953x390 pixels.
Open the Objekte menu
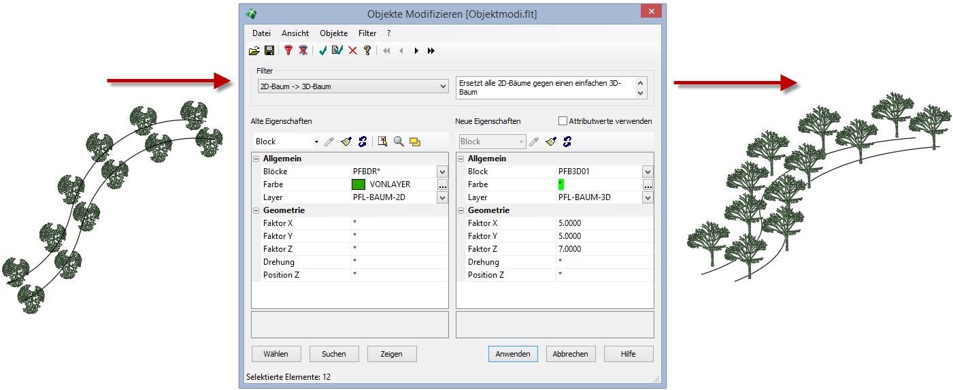(x=333, y=33)
